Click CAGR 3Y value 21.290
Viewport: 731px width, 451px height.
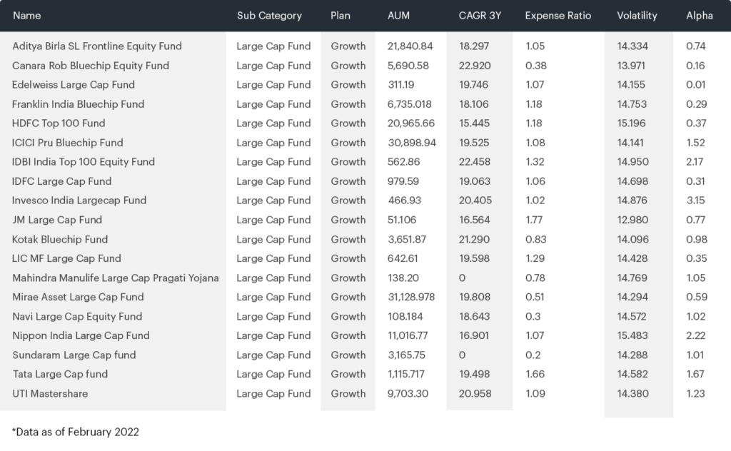click(474, 240)
